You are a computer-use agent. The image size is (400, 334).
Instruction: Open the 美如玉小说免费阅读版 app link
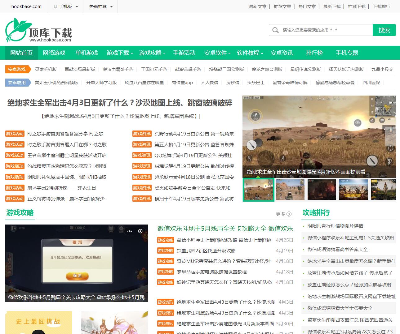[57, 83]
